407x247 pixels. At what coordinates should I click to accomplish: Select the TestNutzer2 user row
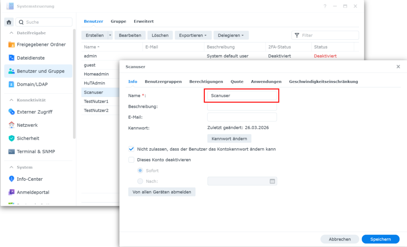point(100,110)
